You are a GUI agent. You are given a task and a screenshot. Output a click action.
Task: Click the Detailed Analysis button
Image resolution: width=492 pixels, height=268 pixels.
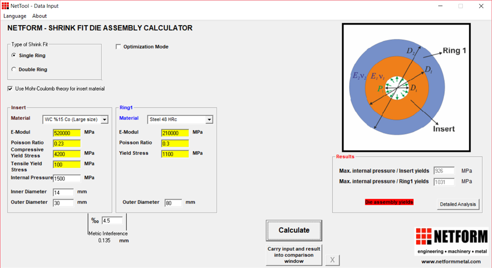(x=458, y=204)
